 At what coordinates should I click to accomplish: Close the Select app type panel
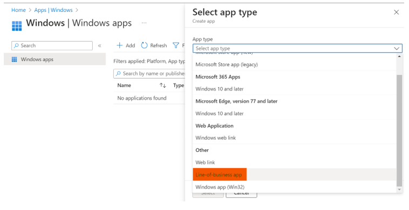(396, 12)
